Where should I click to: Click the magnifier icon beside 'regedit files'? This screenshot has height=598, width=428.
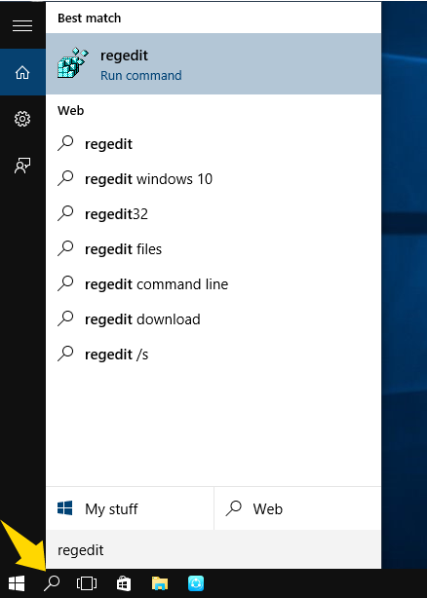click(x=65, y=248)
